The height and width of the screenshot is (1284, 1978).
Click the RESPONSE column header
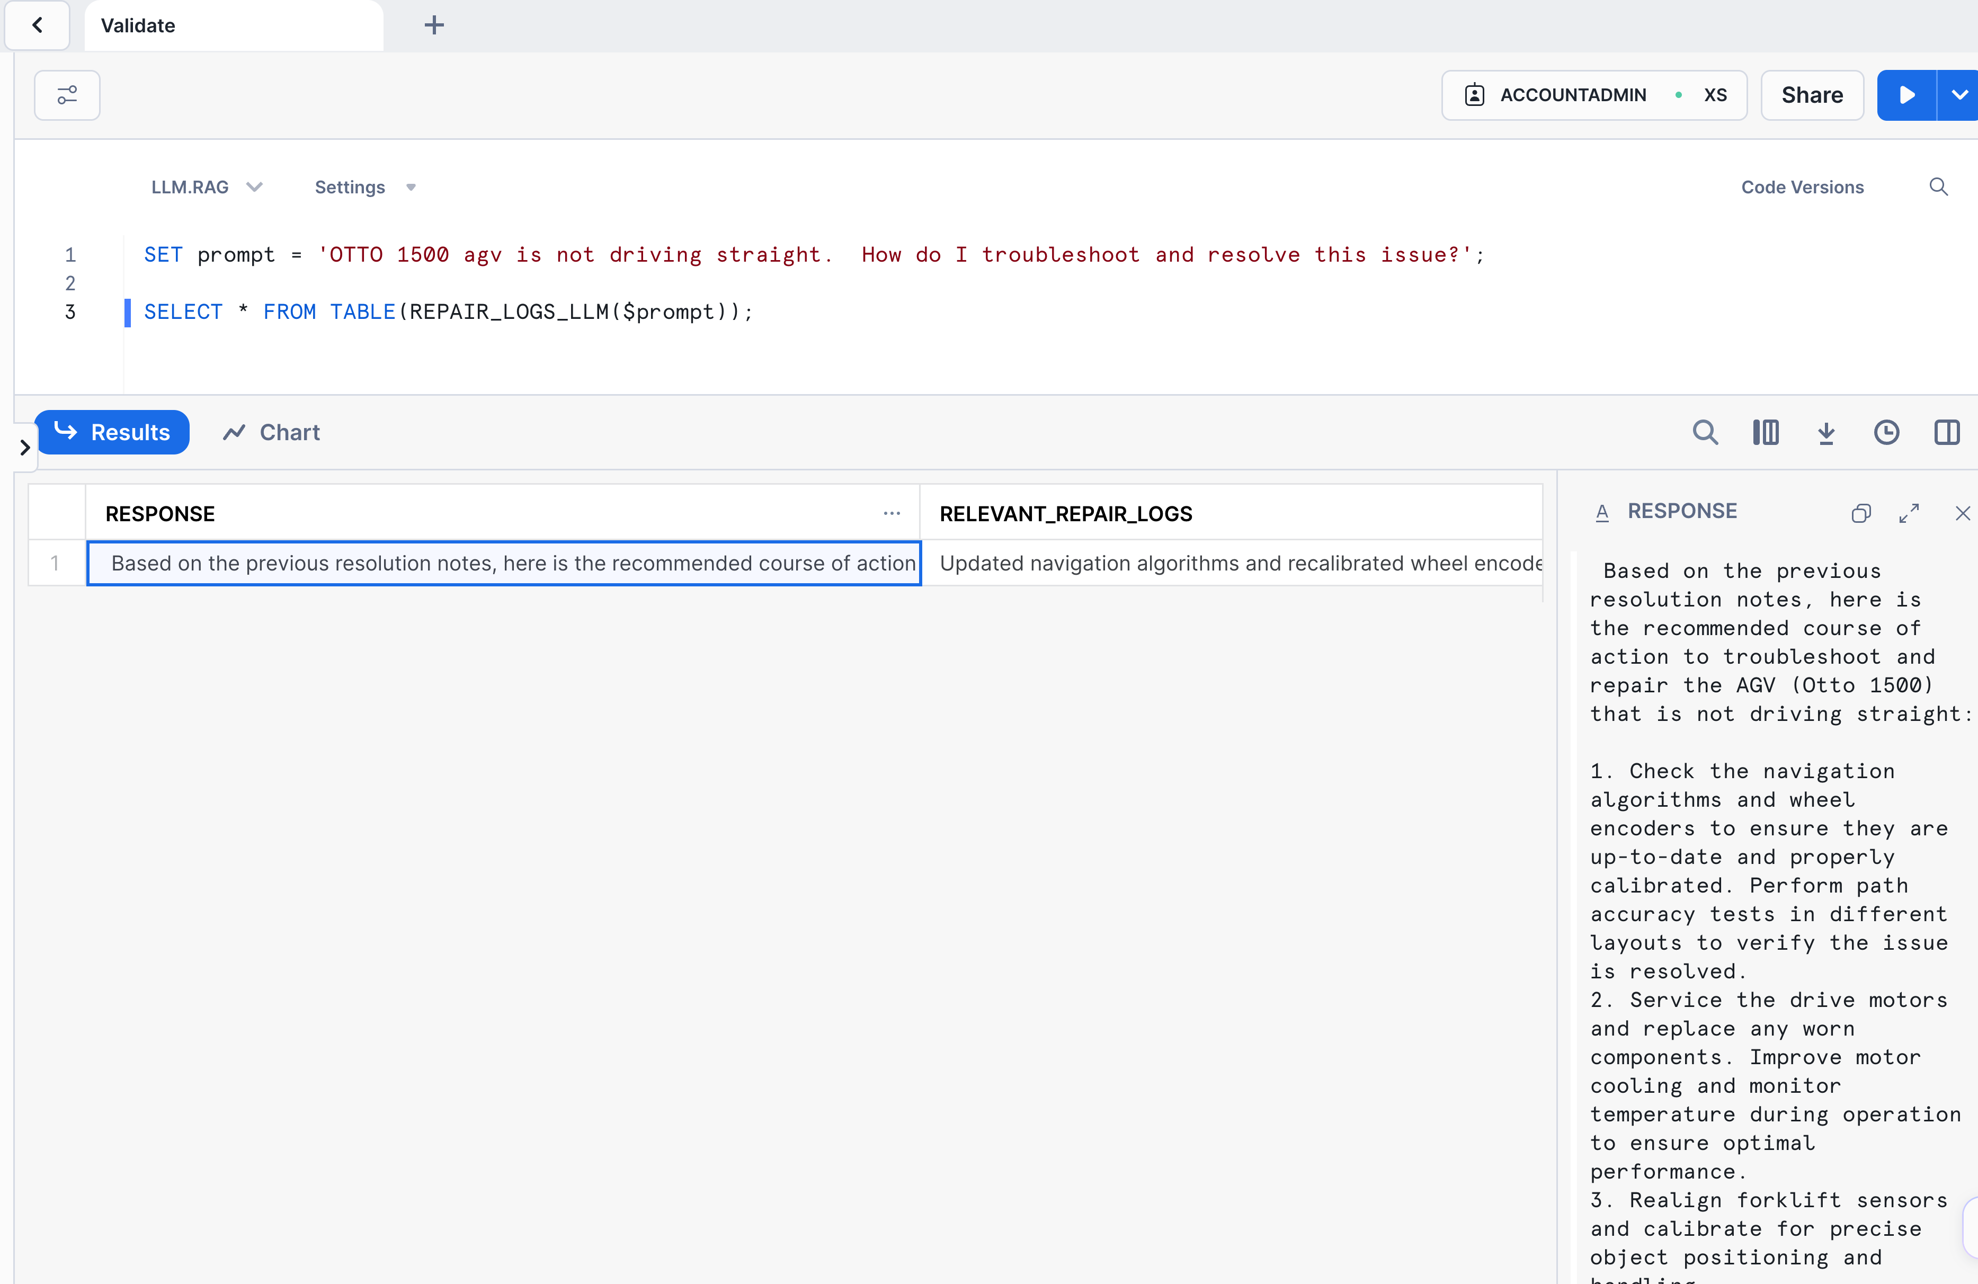coord(503,514)
